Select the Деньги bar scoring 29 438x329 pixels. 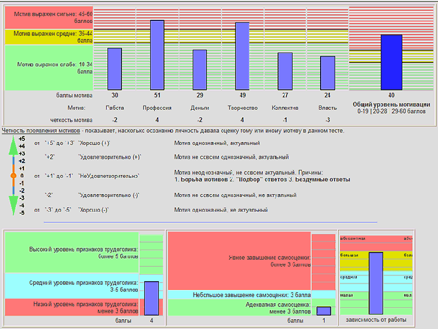[x=200, y=70]
